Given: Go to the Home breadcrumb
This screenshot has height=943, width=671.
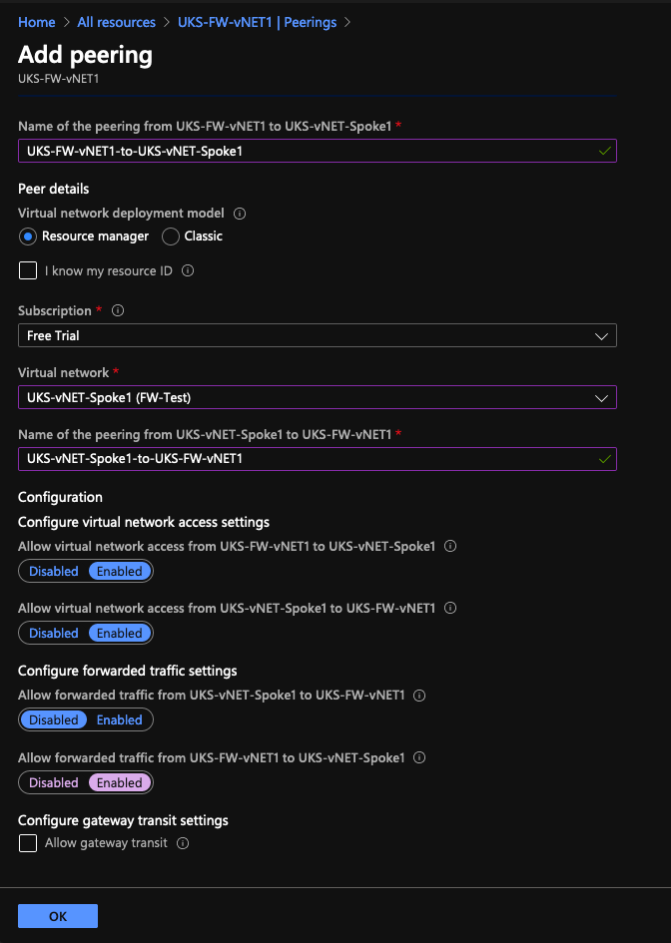Looking at the screenshot, I should point(37,22).
